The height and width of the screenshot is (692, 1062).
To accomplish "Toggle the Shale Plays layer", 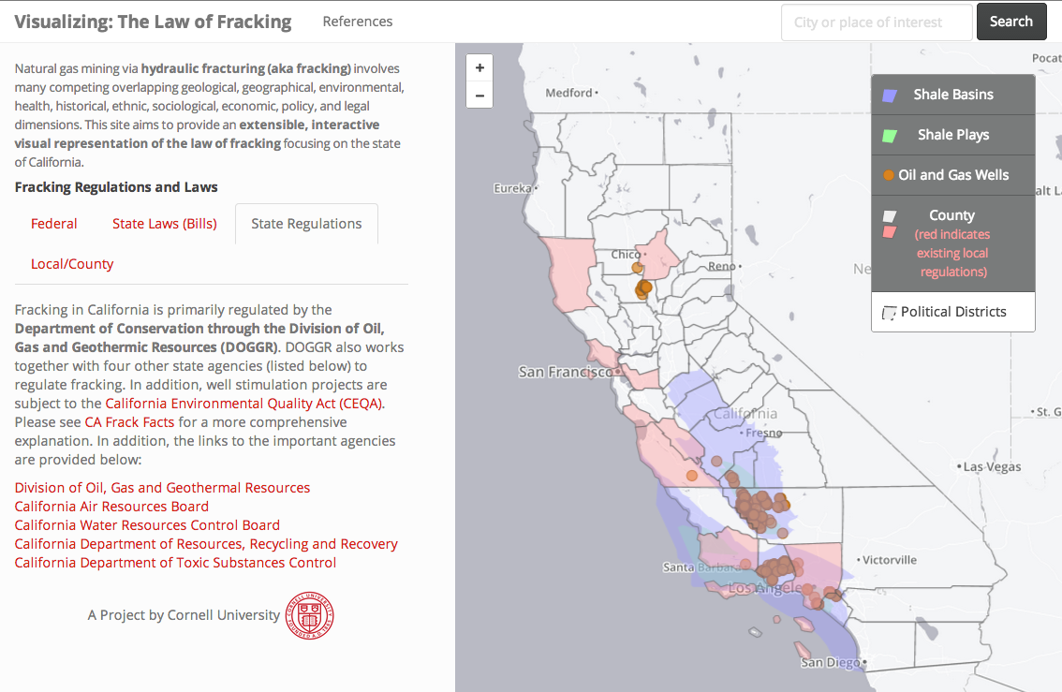I will [x=953, y=135].
